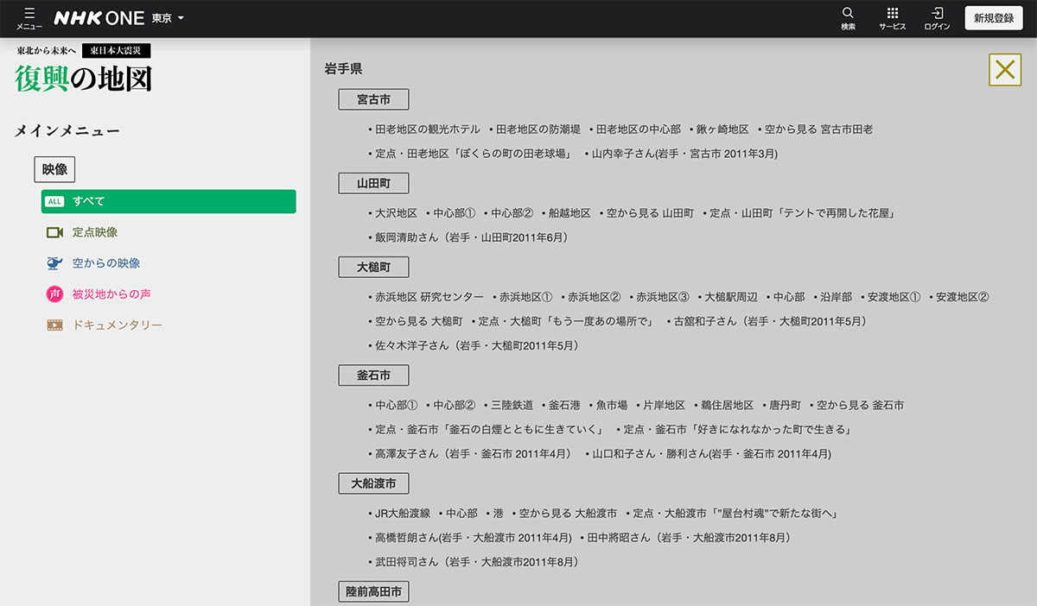Select the fixed-point video camera icon
The image size is (1037, 606).
point(55,232)
